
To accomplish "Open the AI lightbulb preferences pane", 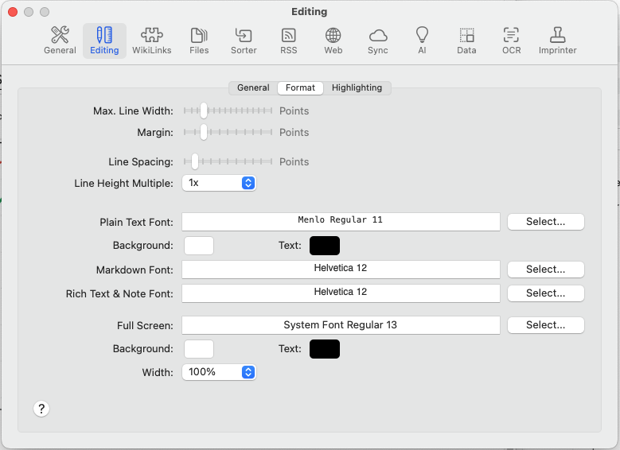I will (422, 41).
